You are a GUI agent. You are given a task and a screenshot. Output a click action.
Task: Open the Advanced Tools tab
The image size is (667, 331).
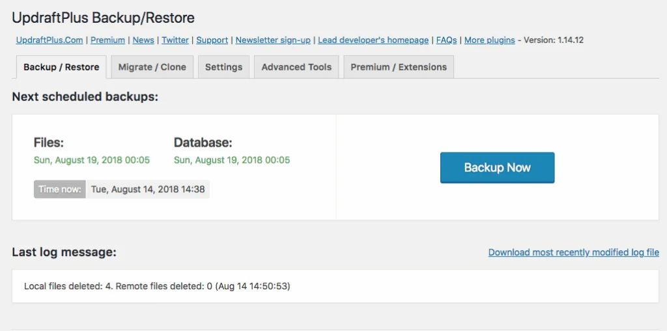pyautogui.click(x=296, y=67)
